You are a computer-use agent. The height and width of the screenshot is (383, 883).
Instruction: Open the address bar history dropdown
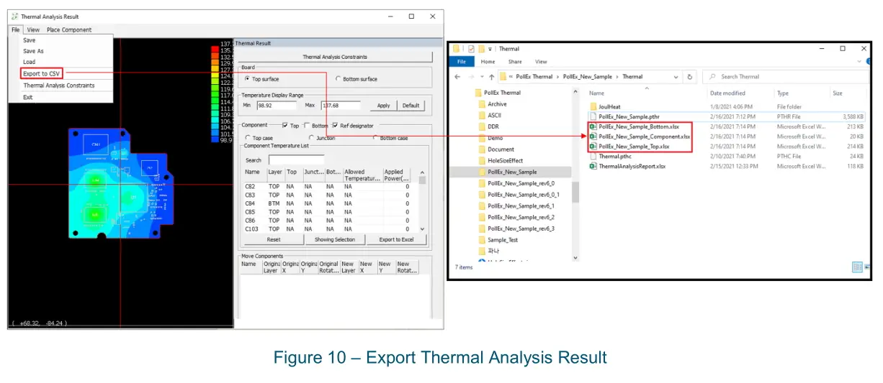pyautogui.click(x=676, y=77)
